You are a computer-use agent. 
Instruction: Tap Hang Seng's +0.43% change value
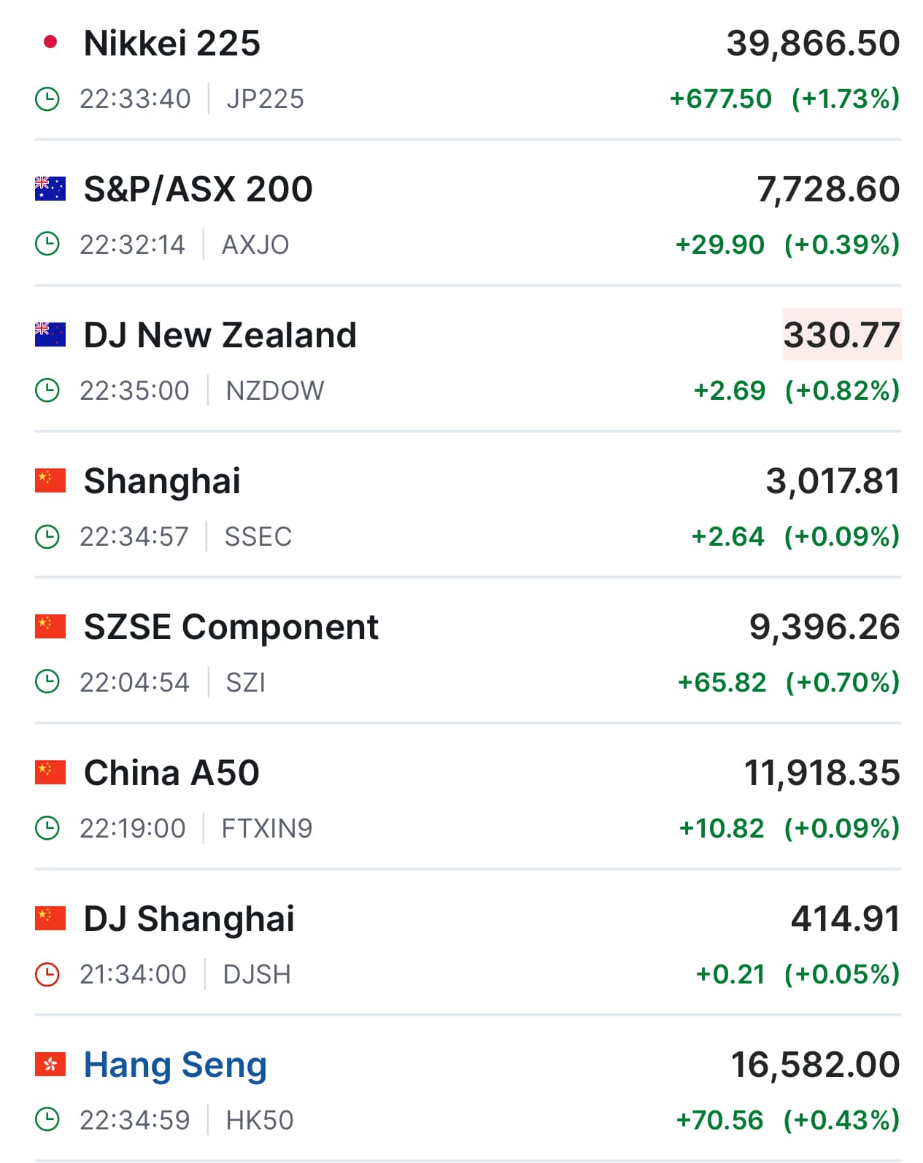pos(841,1120)
